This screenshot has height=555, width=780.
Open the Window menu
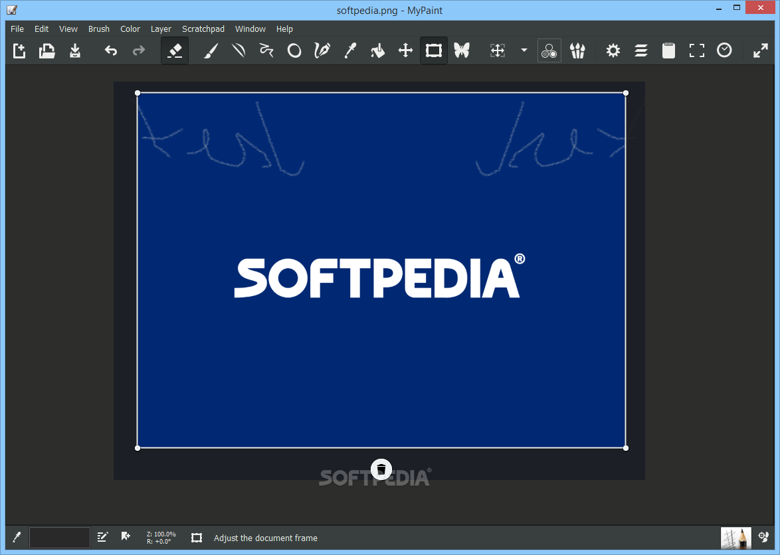tap(250, 29)
